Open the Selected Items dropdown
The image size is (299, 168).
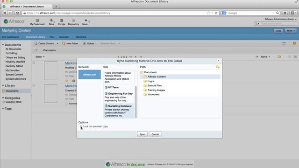(110, 43)
